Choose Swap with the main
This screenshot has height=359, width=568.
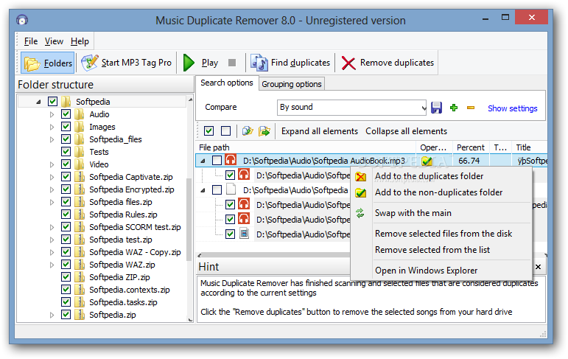(x=413, y=213)
